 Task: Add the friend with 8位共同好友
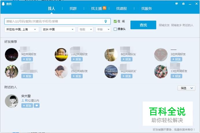(x=127, y=59)
